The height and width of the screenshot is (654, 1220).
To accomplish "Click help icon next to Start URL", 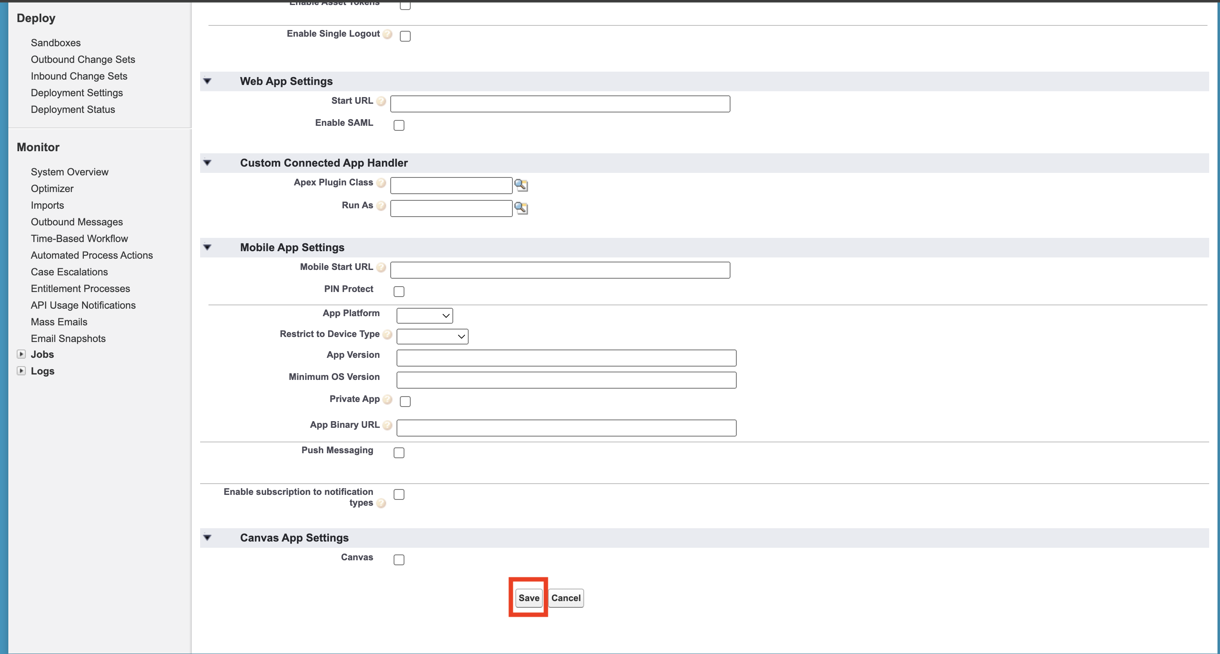I will tap(381, 101).
